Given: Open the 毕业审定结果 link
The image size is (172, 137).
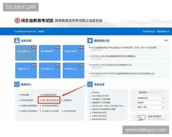Looking at the screenshot, I should point(70,111).
